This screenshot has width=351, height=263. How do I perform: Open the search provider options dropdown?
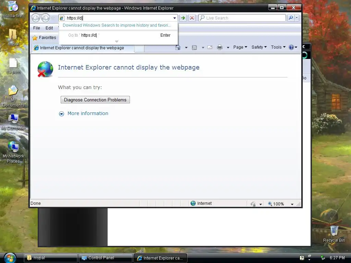tap(297, 18)
